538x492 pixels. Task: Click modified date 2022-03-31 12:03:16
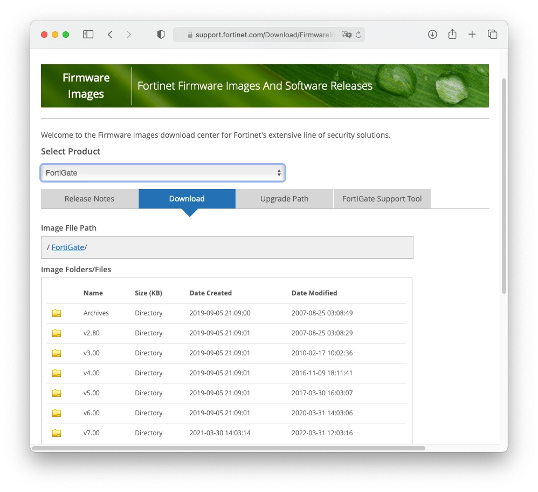(x=322, y=433)
